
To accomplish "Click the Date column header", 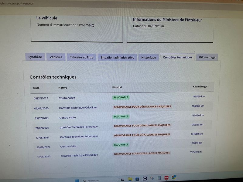I will [x=36, y=88].
